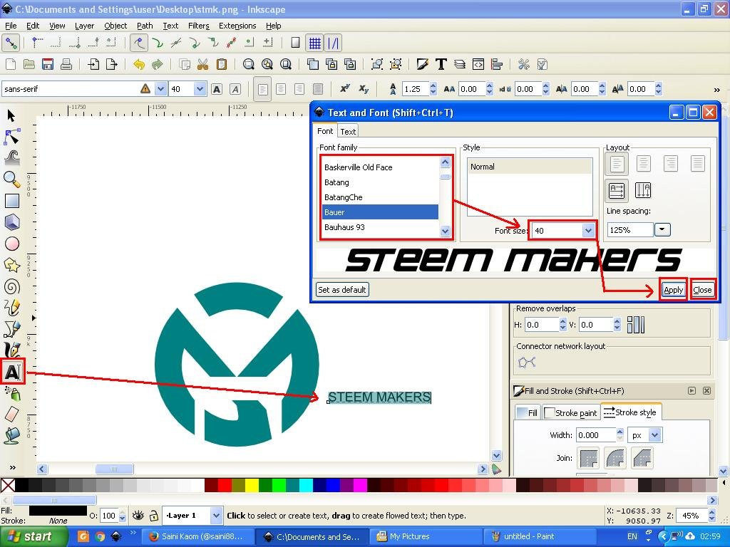Switch to the Fill tab

click(x=528, y=412)
